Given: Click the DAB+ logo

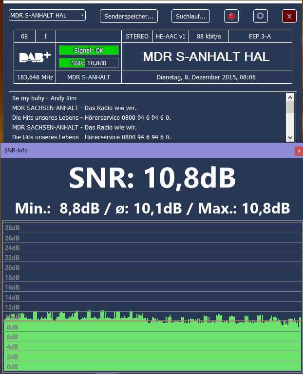Looking at the screenshot, I should 35,57.
